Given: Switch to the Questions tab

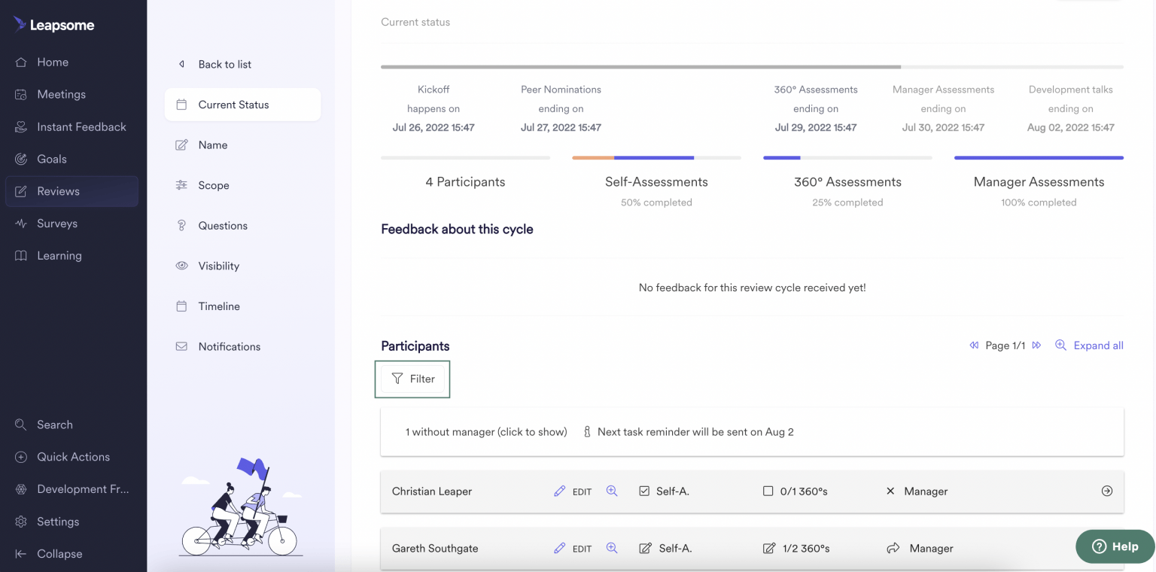Looking at the screenshot, I should tap(223, 225).
